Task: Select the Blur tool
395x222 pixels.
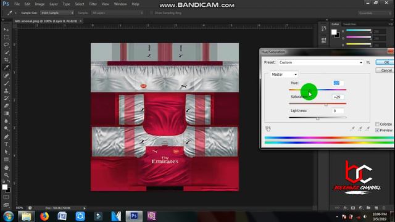Action: [6, 121]
